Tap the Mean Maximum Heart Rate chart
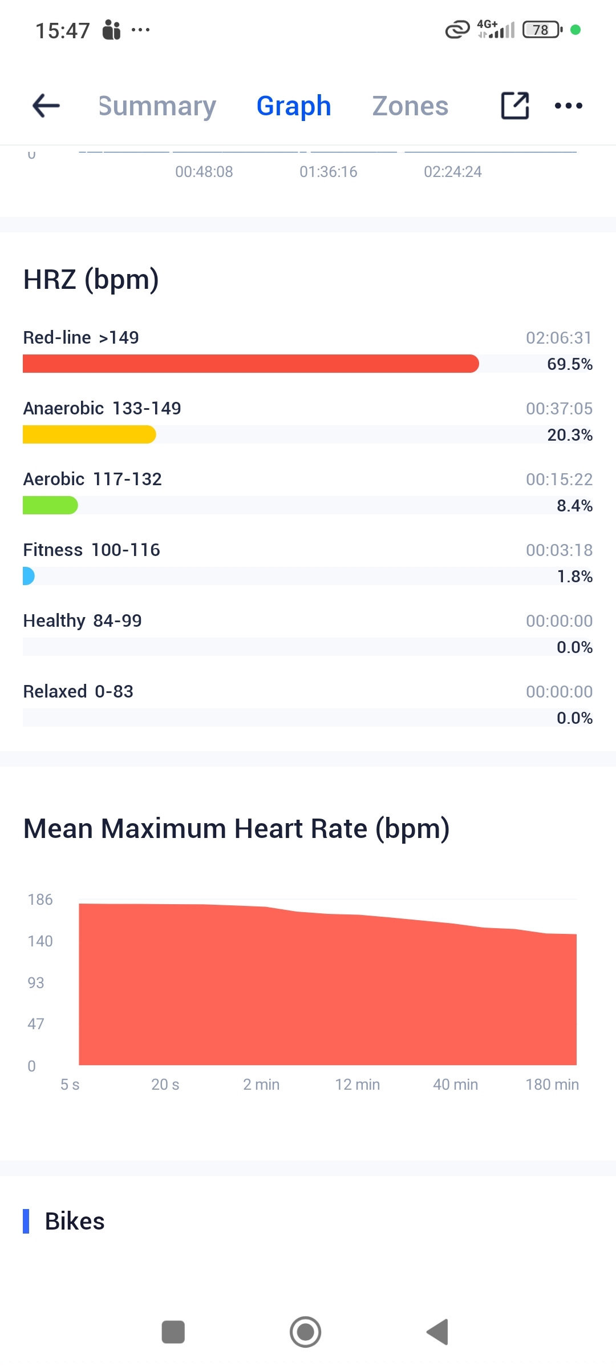The height and width of the screenshot is (1370, 616). point(327,985)
